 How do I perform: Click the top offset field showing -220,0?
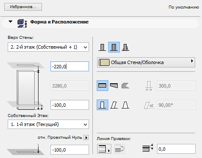pyautogui.click(x=70, y=67)
